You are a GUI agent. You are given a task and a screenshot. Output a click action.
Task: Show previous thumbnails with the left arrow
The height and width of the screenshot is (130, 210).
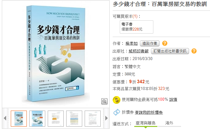tap(5, 118)
